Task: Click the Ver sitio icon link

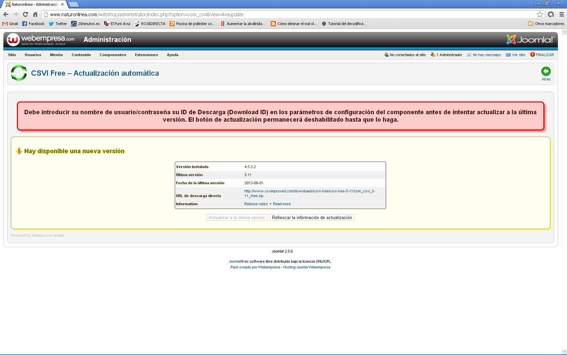Action: coord(515,55)
